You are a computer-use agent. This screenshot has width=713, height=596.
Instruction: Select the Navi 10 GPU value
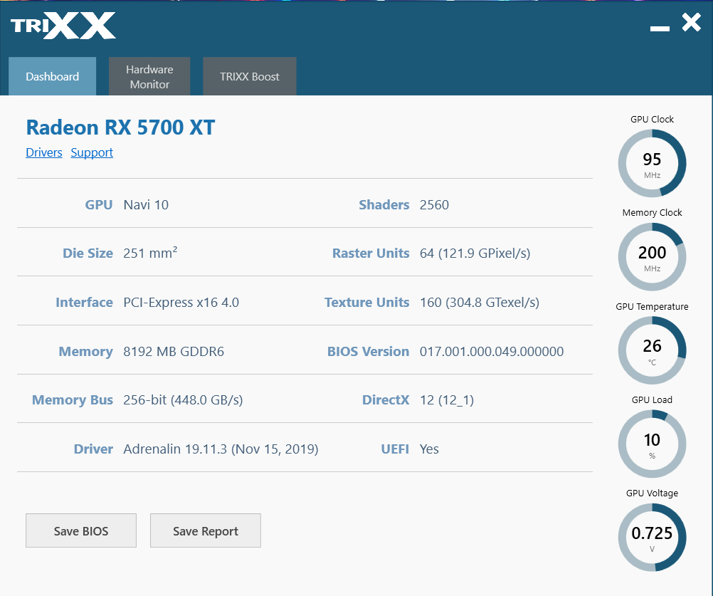tap(146, 205)
